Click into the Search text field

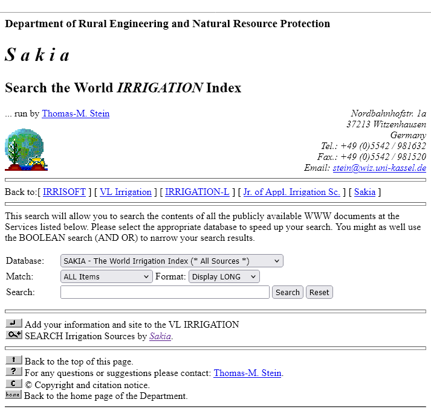click(164, 292)
